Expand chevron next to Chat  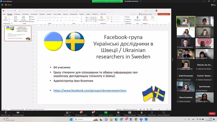click(x=97, y=113)
